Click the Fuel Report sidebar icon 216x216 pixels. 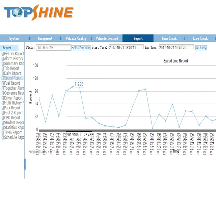pyautogui.click(x=3, y=83)
